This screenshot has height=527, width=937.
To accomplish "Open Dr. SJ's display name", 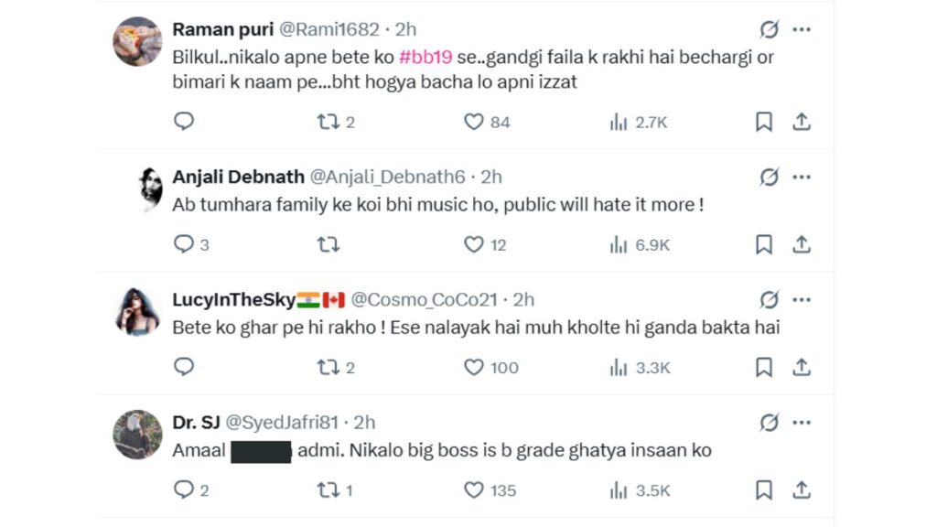I will pos(193,423).
